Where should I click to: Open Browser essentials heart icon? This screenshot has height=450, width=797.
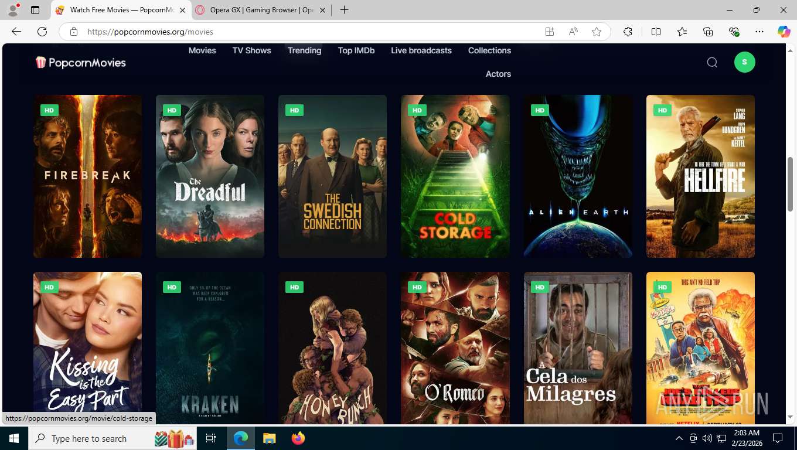pyautogui.click(x=734, y=32)
